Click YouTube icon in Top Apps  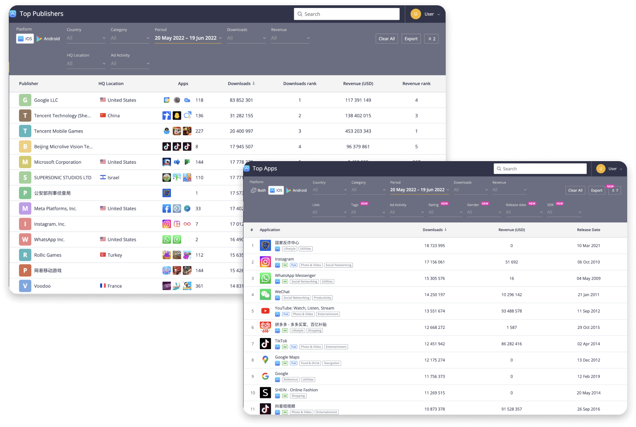click(265, 311)
